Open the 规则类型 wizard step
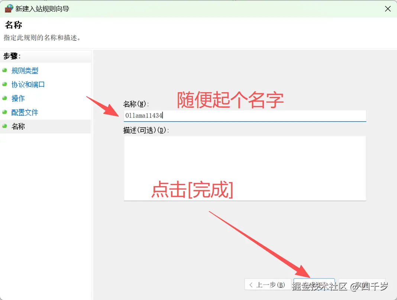This screenshot has height=300, width=397. pyautogui.click(x=25, y=71)
